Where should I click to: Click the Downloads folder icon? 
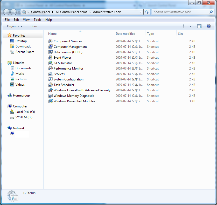pyautogui.click(x=12, y=46)
